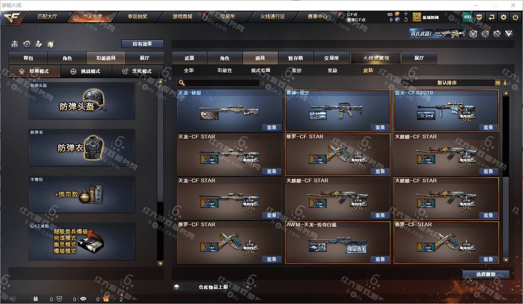
Task: Click the search magnifier icon
Action: coord(182,83)
